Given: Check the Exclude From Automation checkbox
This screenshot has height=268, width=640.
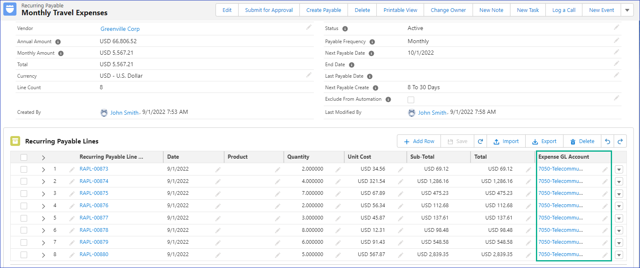Looking at the screenshot, I should 410,99.
